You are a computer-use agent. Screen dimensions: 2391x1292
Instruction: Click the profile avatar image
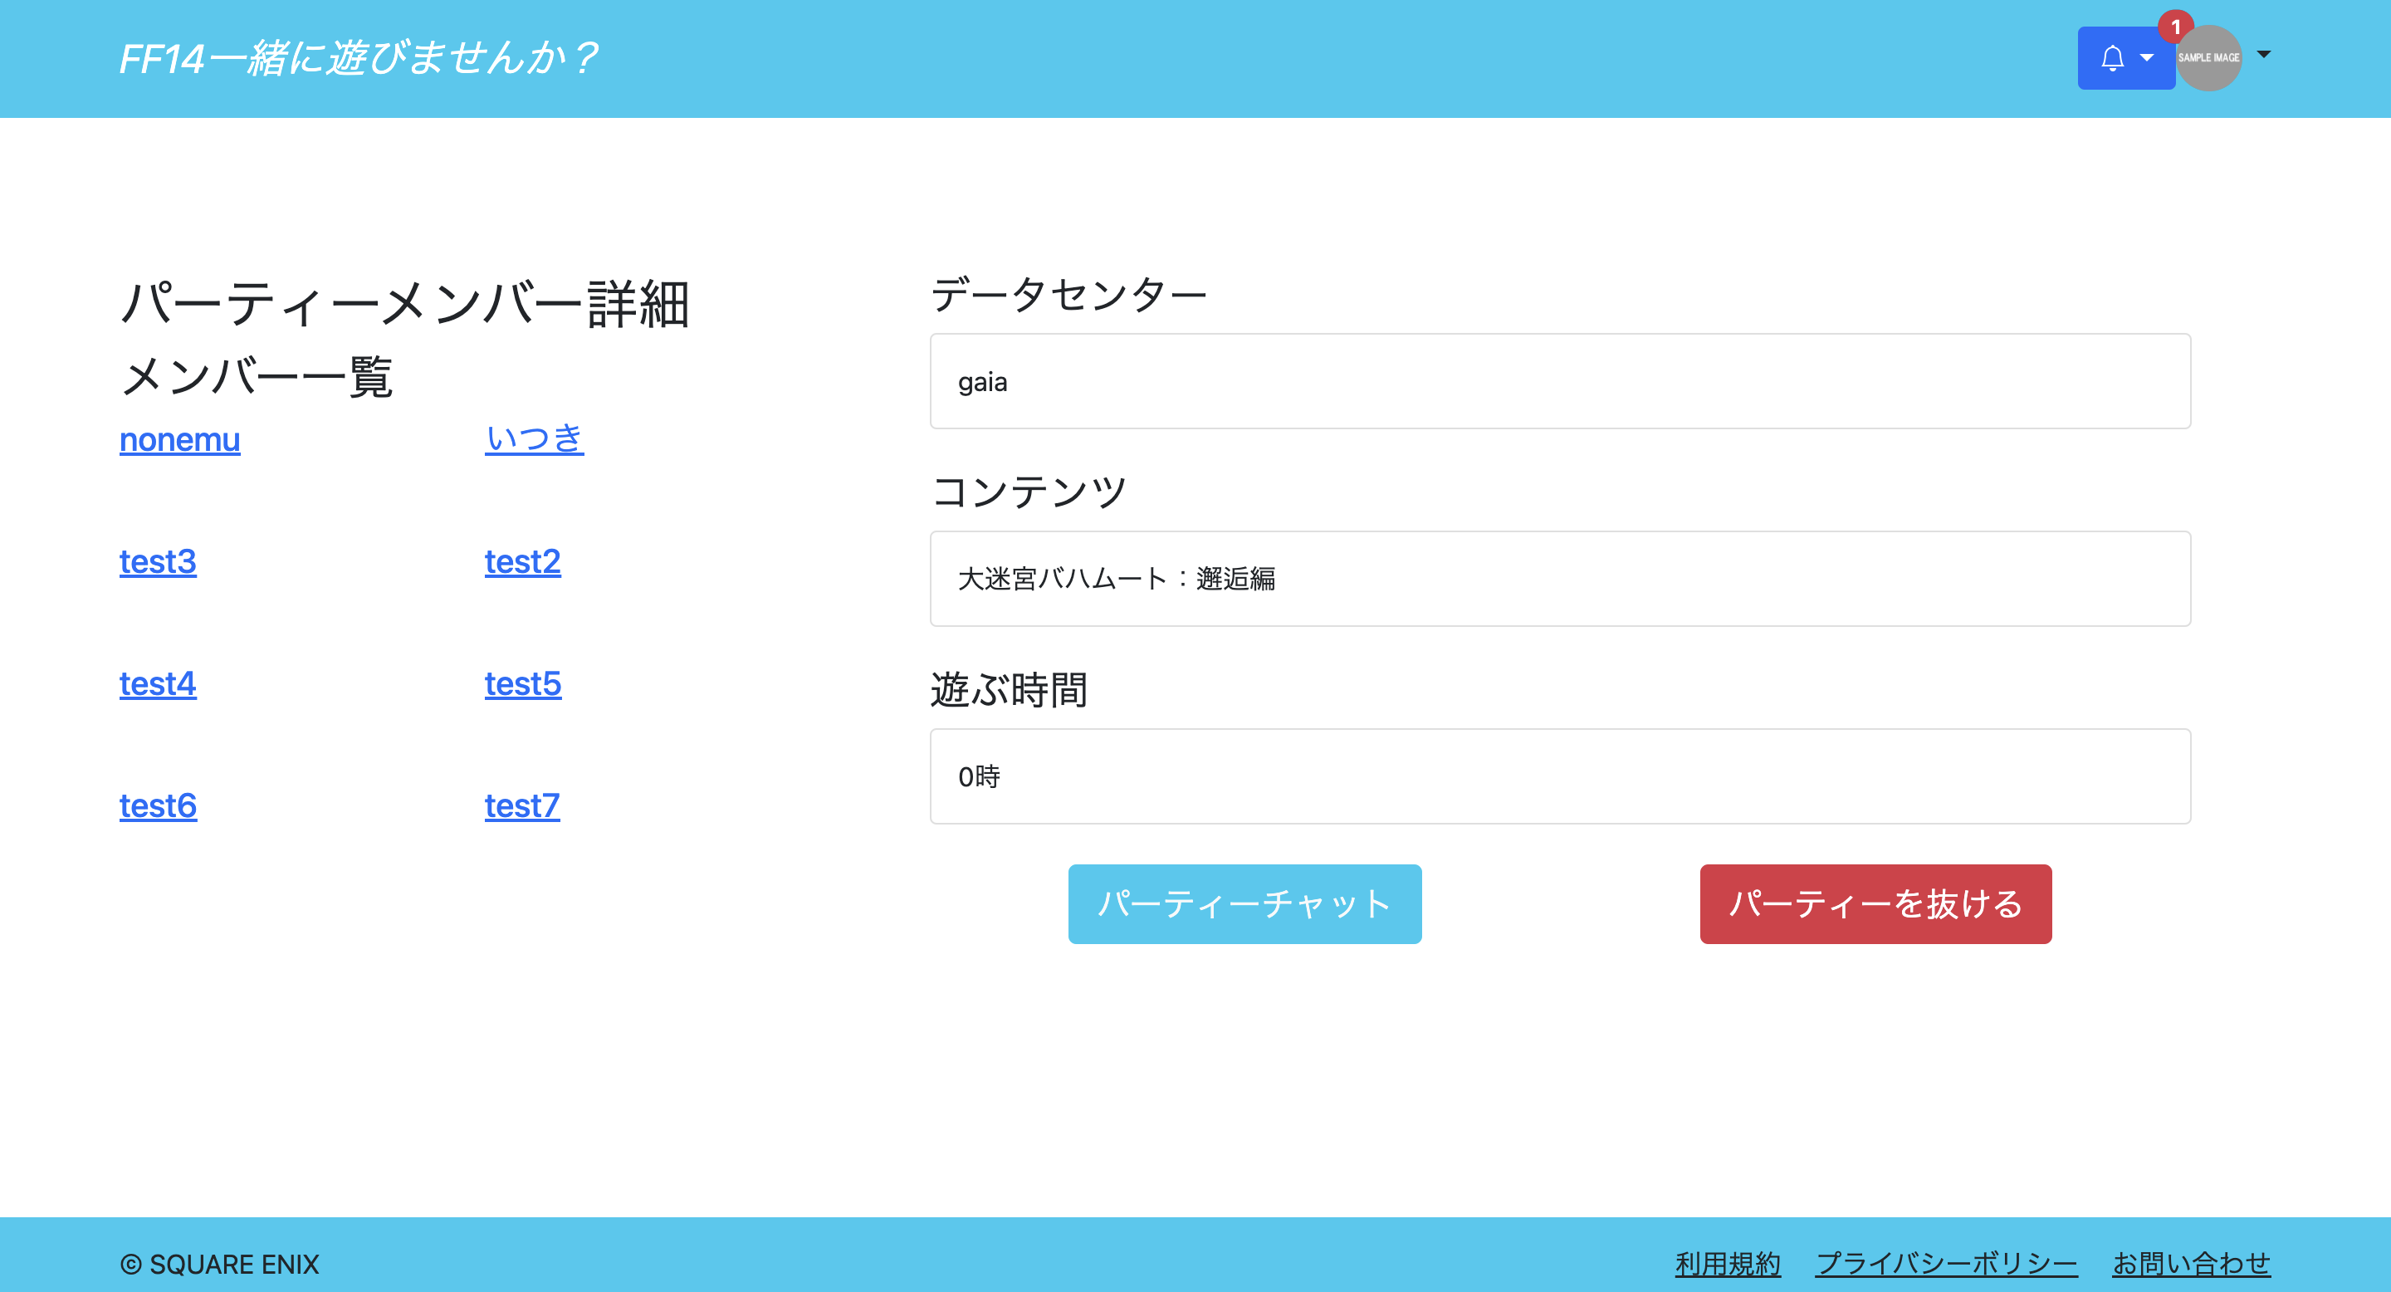pos(2209,57)
